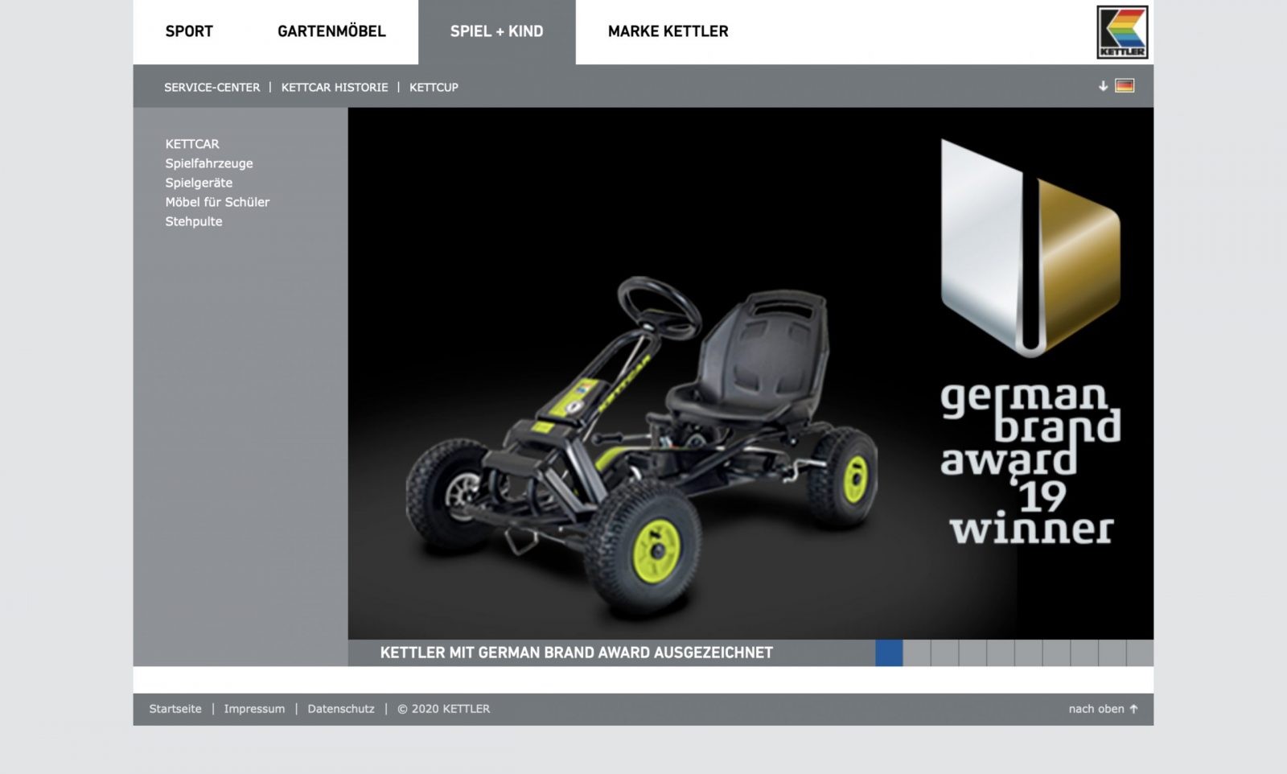Click the Kettler logo icon
This screenshot has width=1287, height=774.
pyautogui.click(x=1122, y=32)
